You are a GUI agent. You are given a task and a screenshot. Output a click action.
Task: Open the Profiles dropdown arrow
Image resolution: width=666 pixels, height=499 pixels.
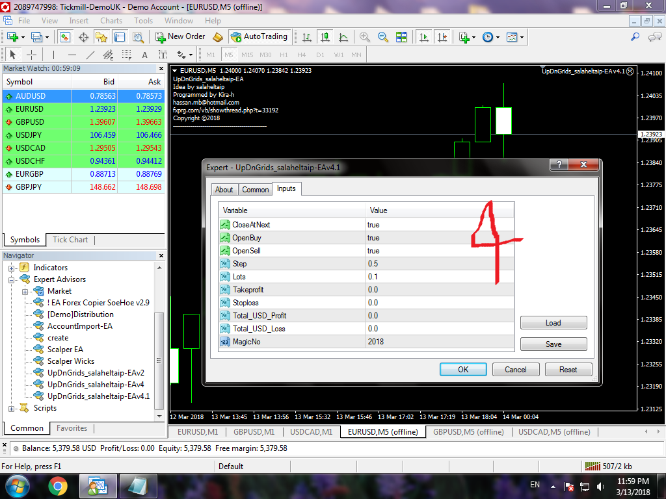tap(47, 37)
